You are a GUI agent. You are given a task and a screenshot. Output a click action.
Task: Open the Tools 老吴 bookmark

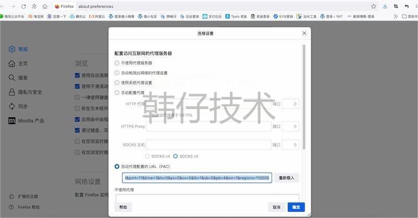click(x=236, y=17)
